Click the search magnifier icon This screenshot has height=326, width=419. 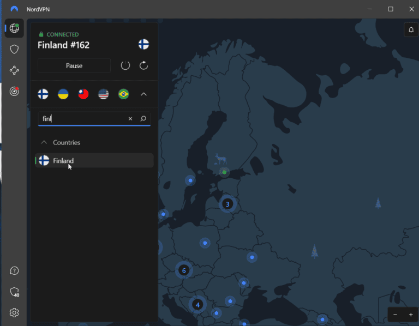tap(143, 118)
